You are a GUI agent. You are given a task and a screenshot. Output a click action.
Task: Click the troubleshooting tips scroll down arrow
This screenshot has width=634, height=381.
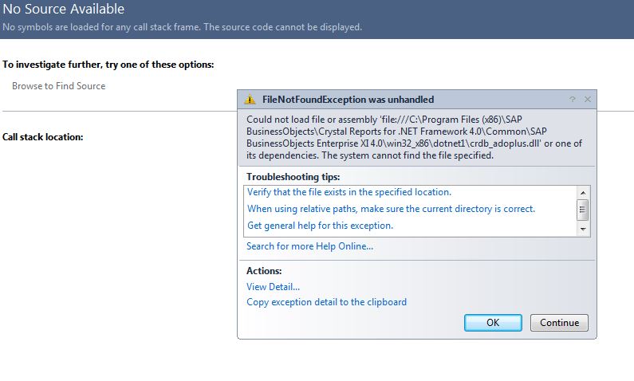tap(583, 229)
